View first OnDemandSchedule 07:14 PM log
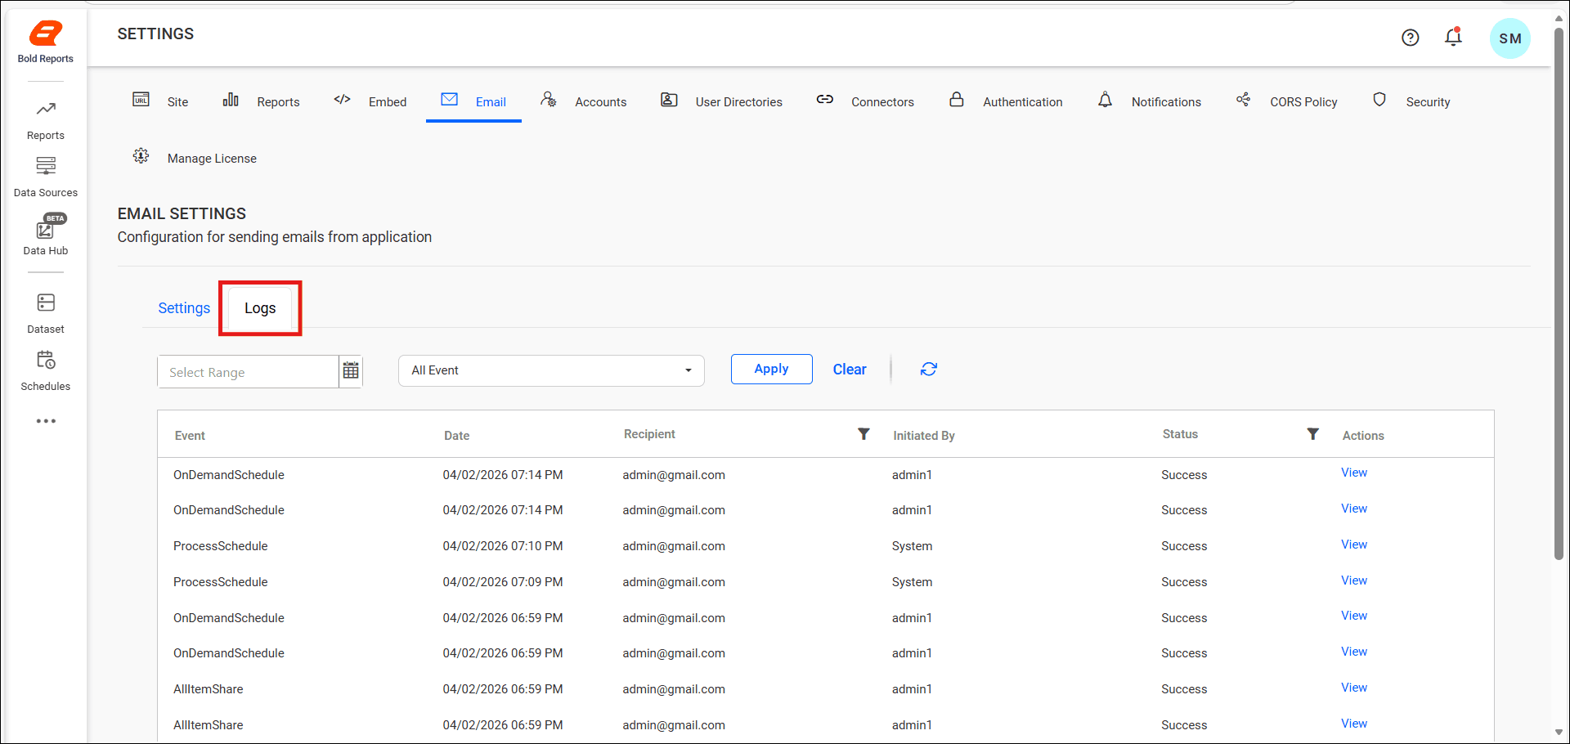1570x744 pixels. click(x=1354, y=473)
